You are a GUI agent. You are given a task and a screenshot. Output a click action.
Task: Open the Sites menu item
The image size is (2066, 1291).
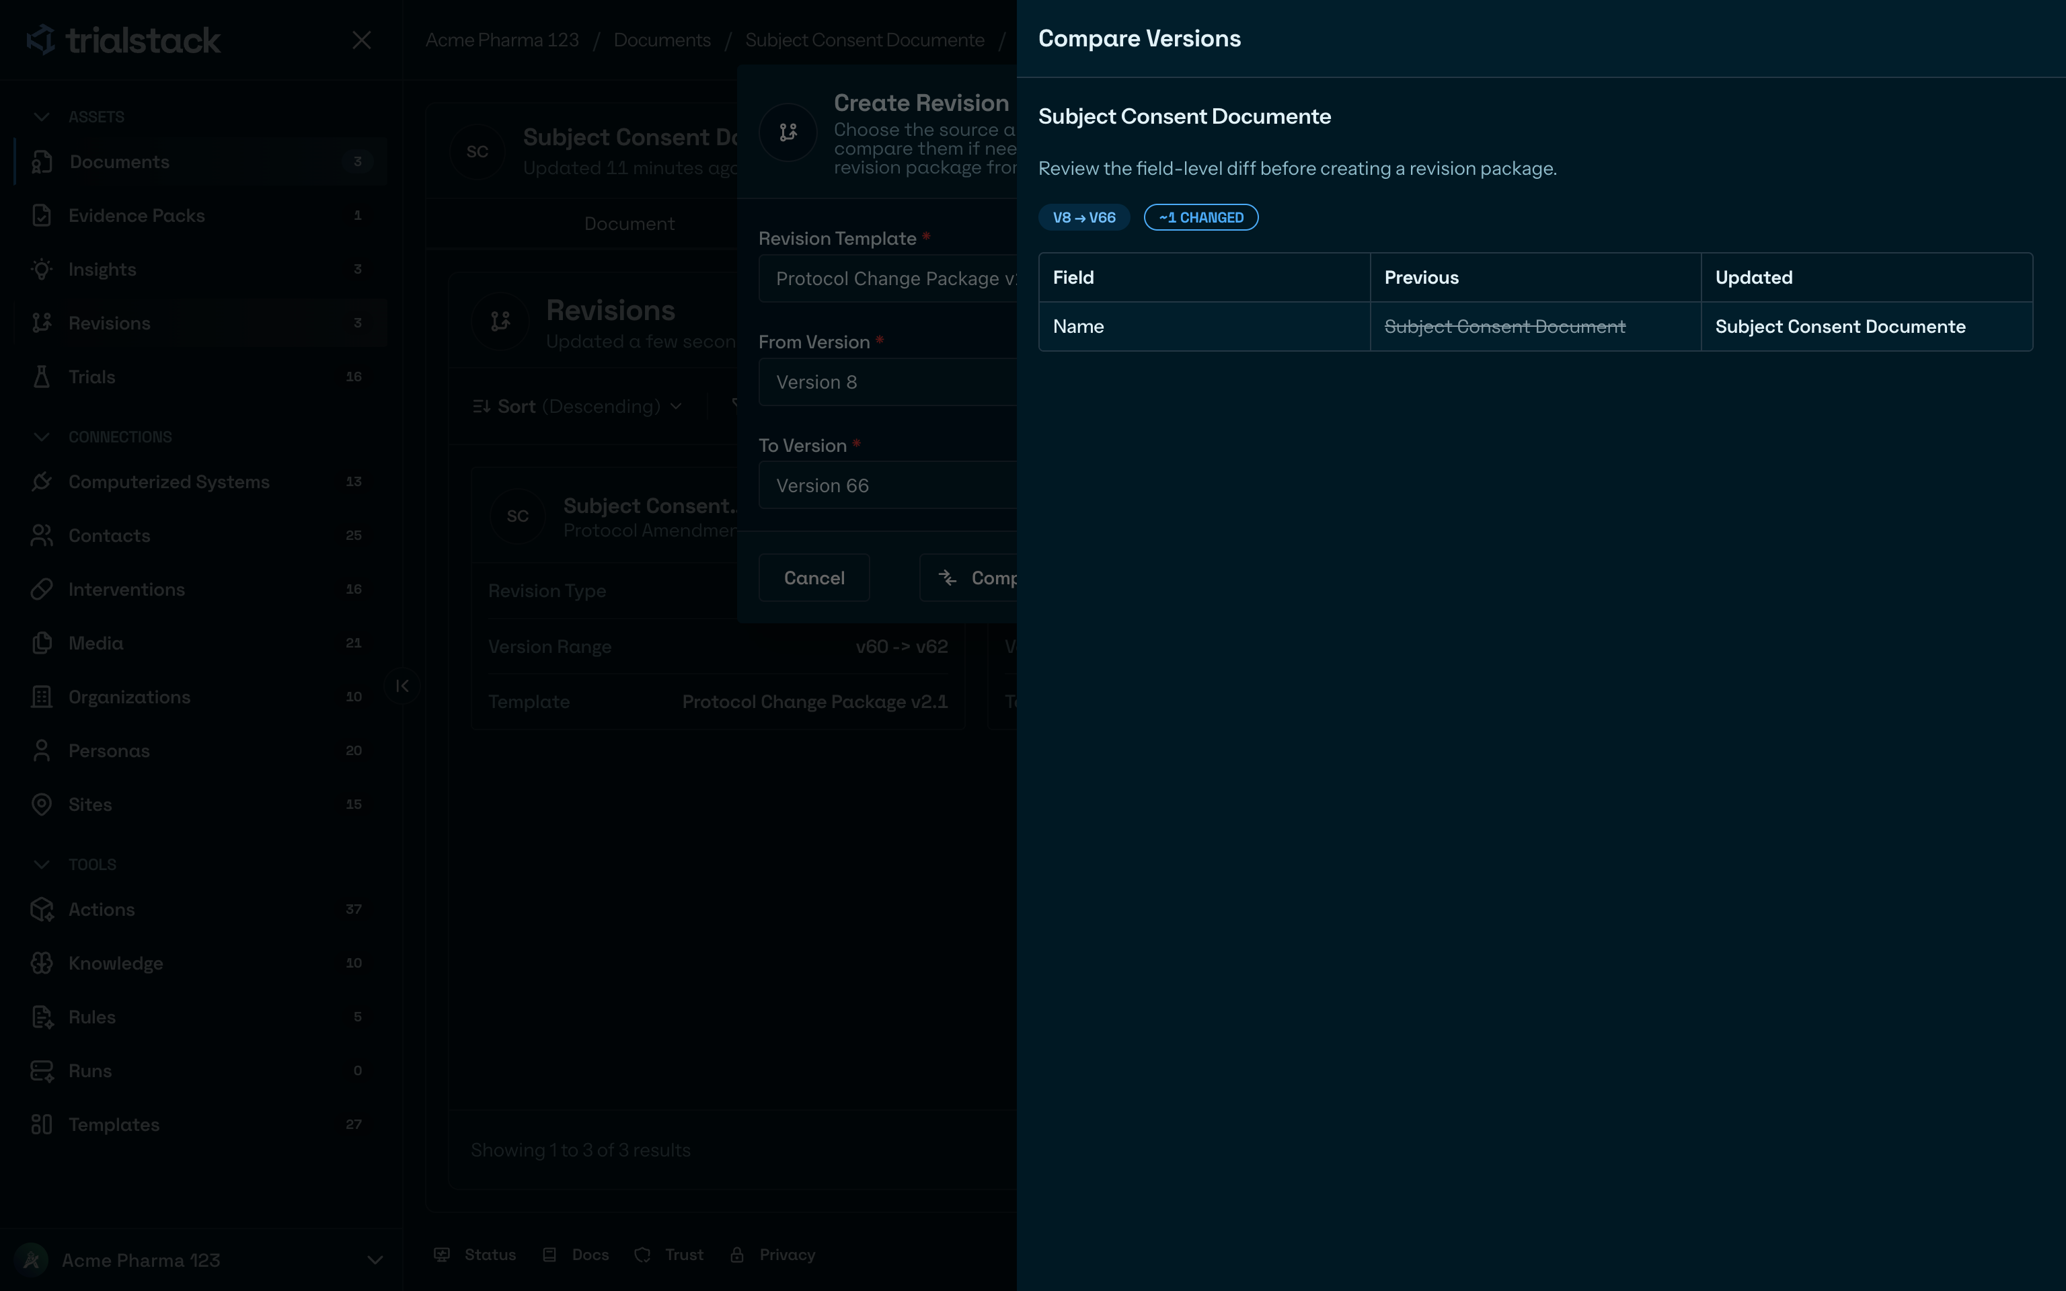coord(200,804)
